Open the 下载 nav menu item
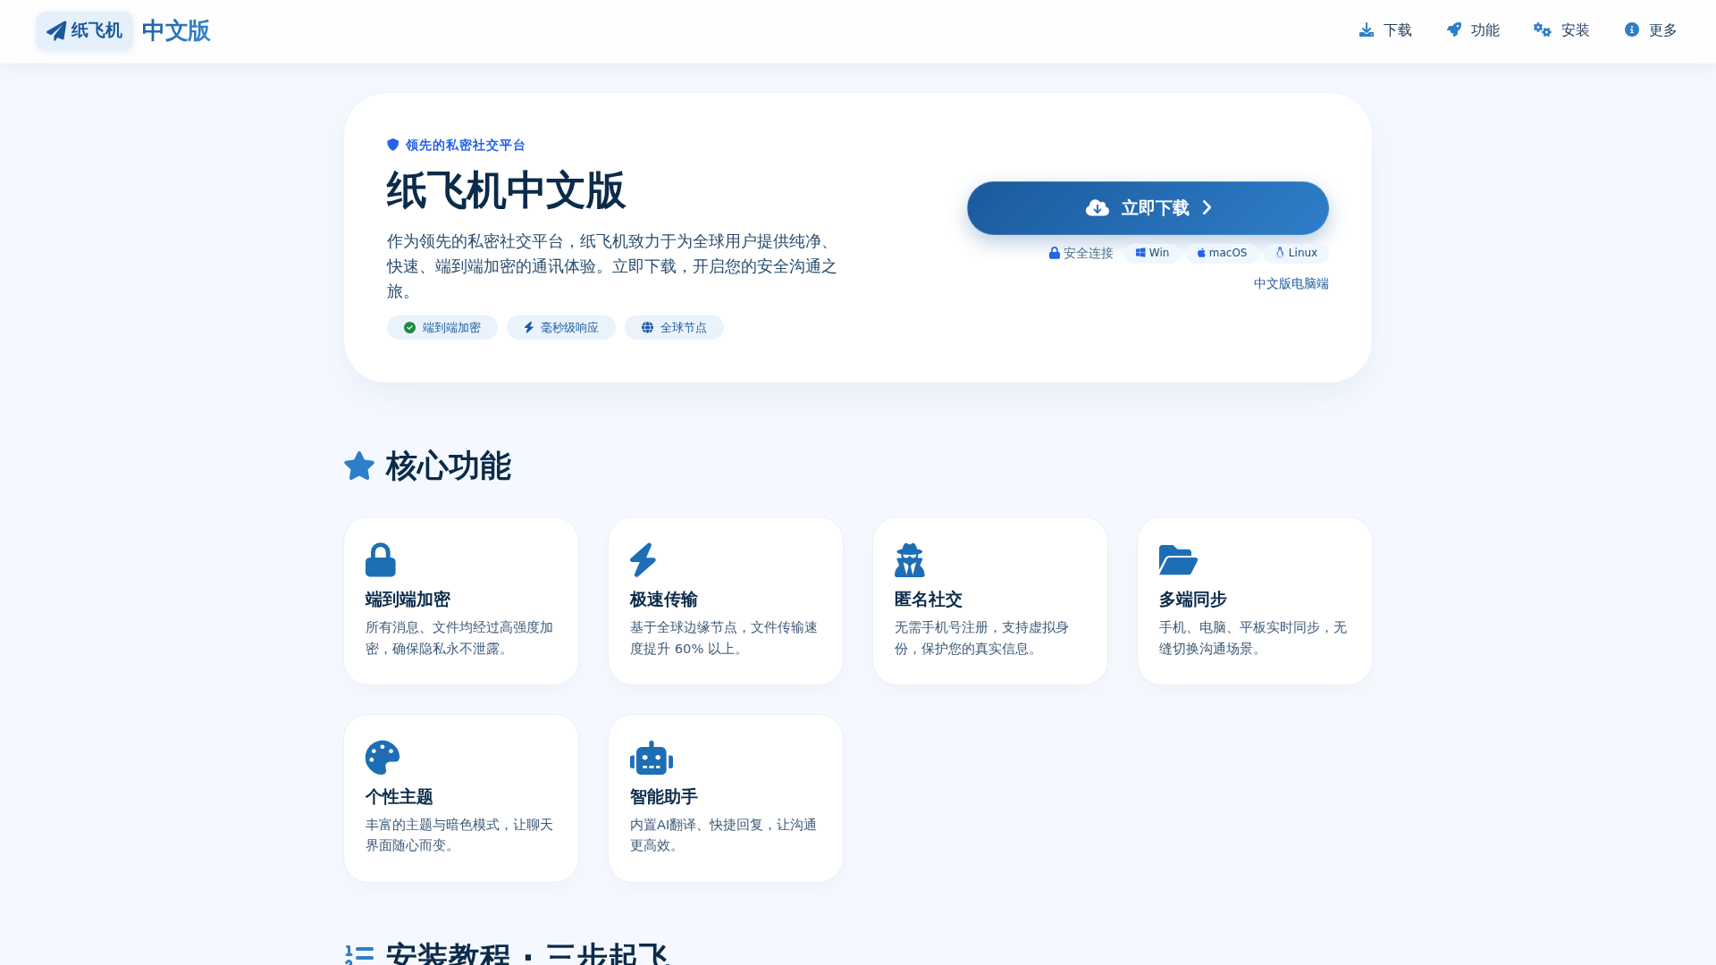Screen dimensions: 1716x965 1385,30
